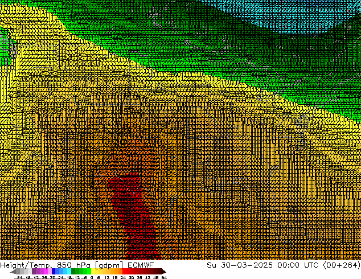Select the yellow legend swatch above the 0 label
The height and width of the screenshot is (279, 361).
(93, 272)
